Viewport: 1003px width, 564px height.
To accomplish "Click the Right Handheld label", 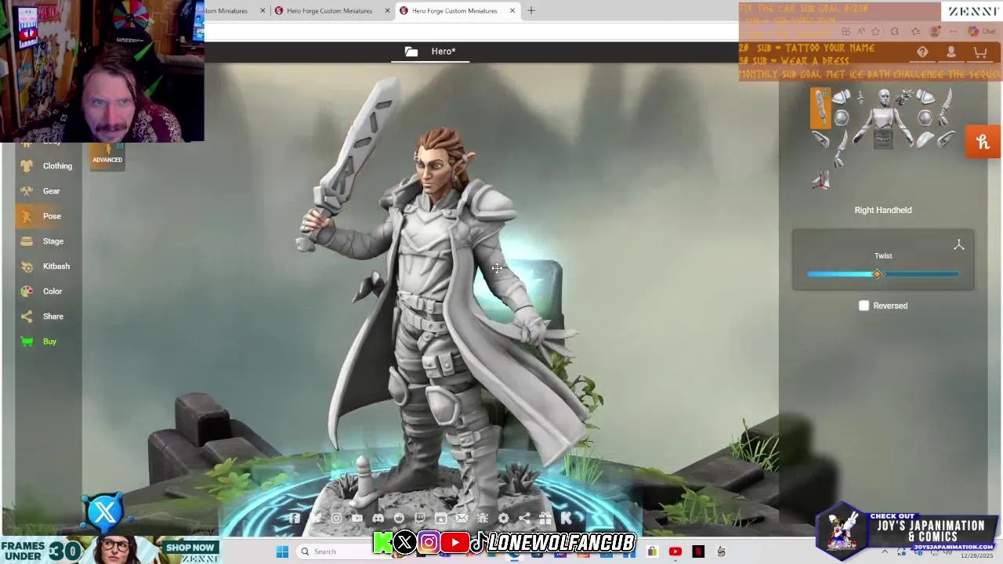I will (883, 210).
